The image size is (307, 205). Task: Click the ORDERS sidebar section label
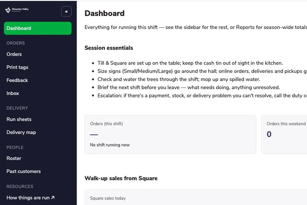(16, 43)
